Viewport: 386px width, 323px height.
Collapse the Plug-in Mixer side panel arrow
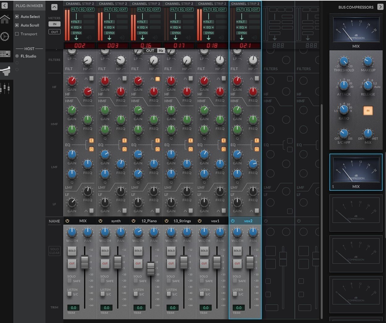[x=5, y=6]
